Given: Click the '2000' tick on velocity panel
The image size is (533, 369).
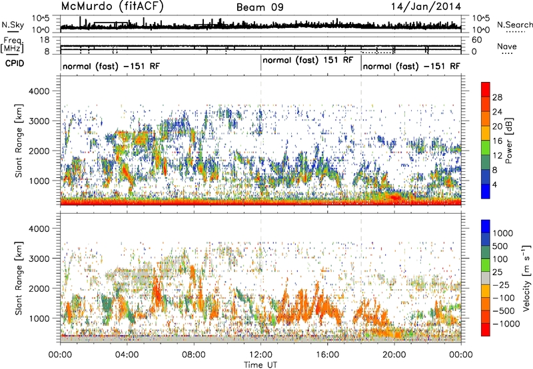Looking at the screenshot, I should (x=41, y=288).
